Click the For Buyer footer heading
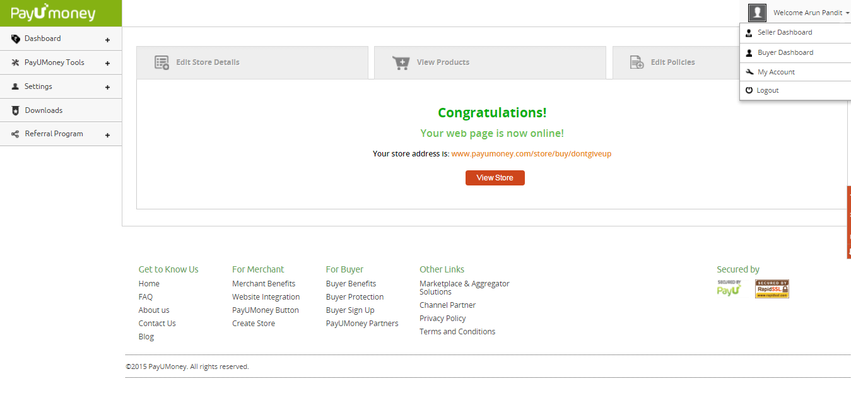 (x=344, y=269)
